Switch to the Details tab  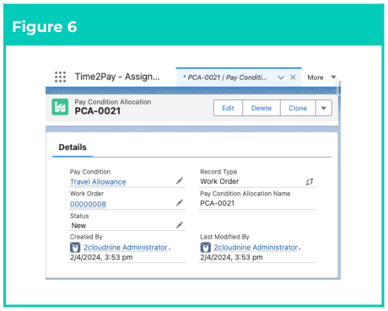[73, 147]
